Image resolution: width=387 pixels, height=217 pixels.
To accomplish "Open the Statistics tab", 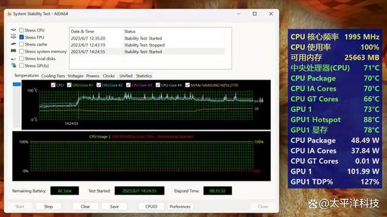I will [144, 76].
